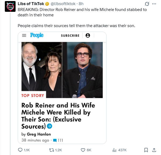Click the People magazine logo

click(37, 35)
